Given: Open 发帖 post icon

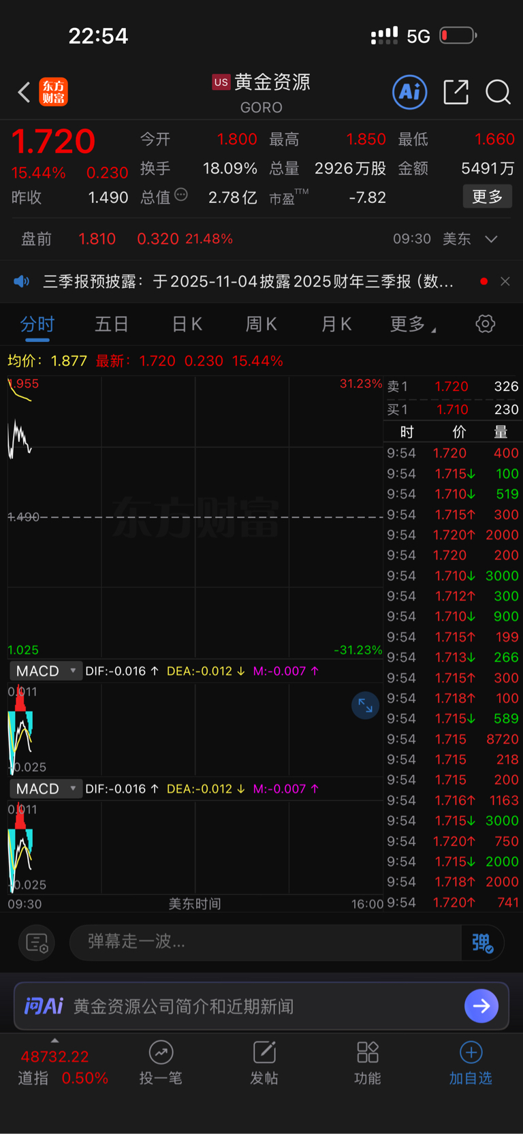Looking at the screenshot, I should point(264,1052).
